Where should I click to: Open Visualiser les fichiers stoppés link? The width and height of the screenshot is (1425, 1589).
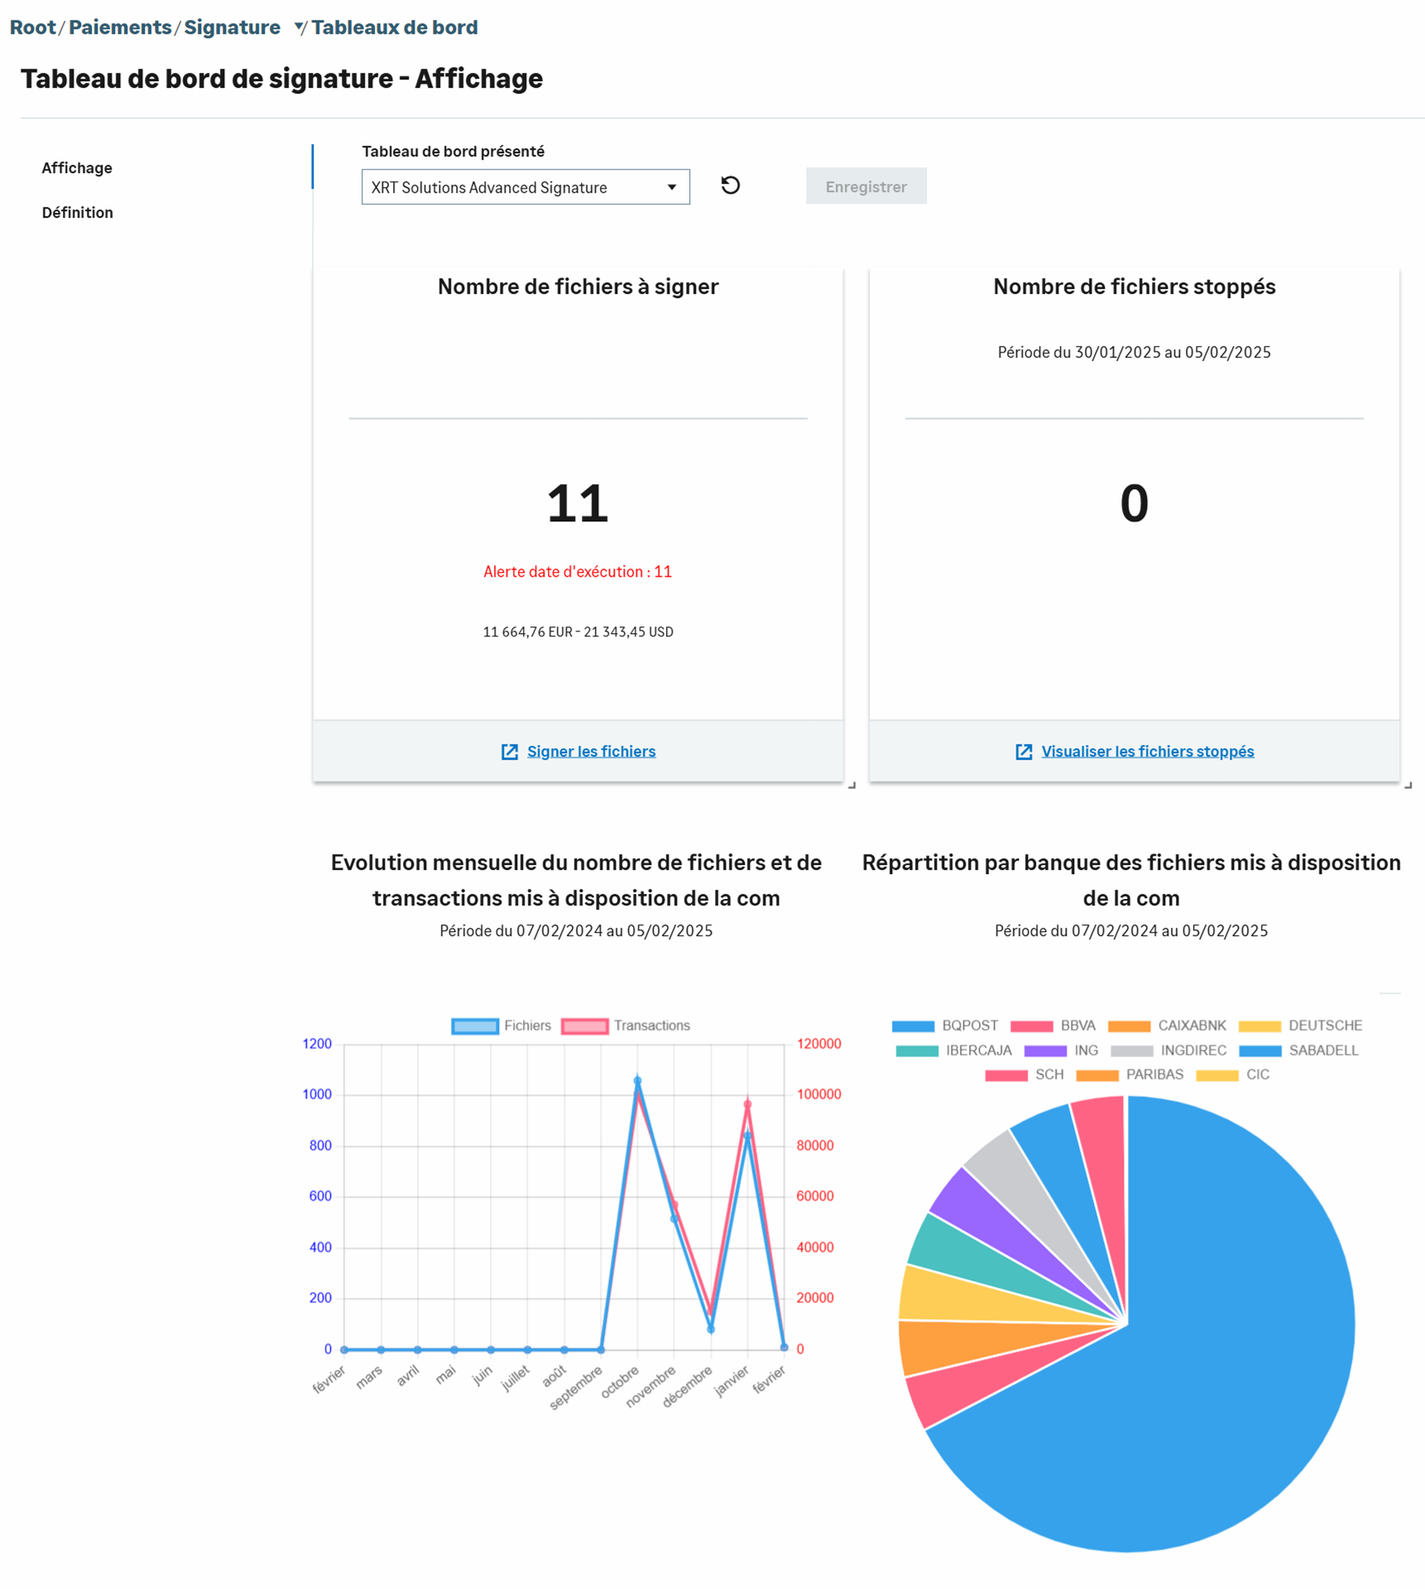point(1147,751)
